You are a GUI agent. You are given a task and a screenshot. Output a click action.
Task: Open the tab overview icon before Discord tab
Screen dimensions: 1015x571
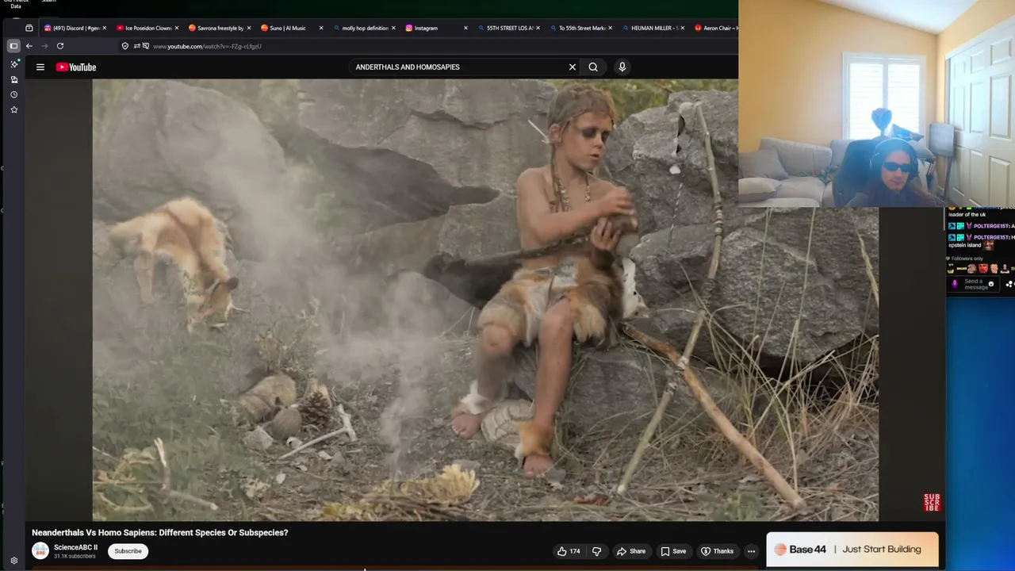pos(29,28)
